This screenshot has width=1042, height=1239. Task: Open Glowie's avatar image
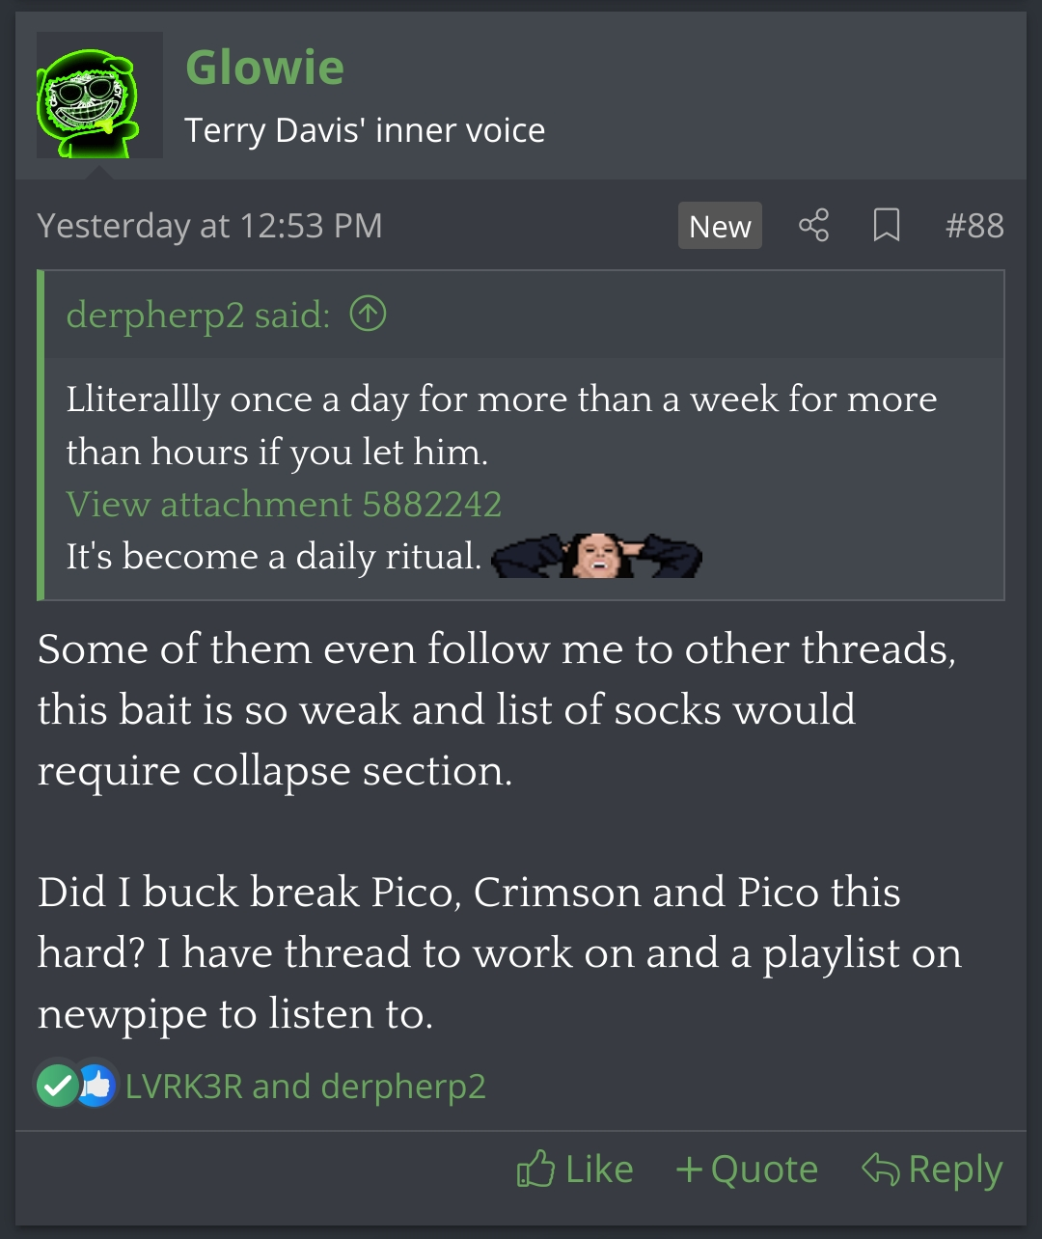point(99,96)
